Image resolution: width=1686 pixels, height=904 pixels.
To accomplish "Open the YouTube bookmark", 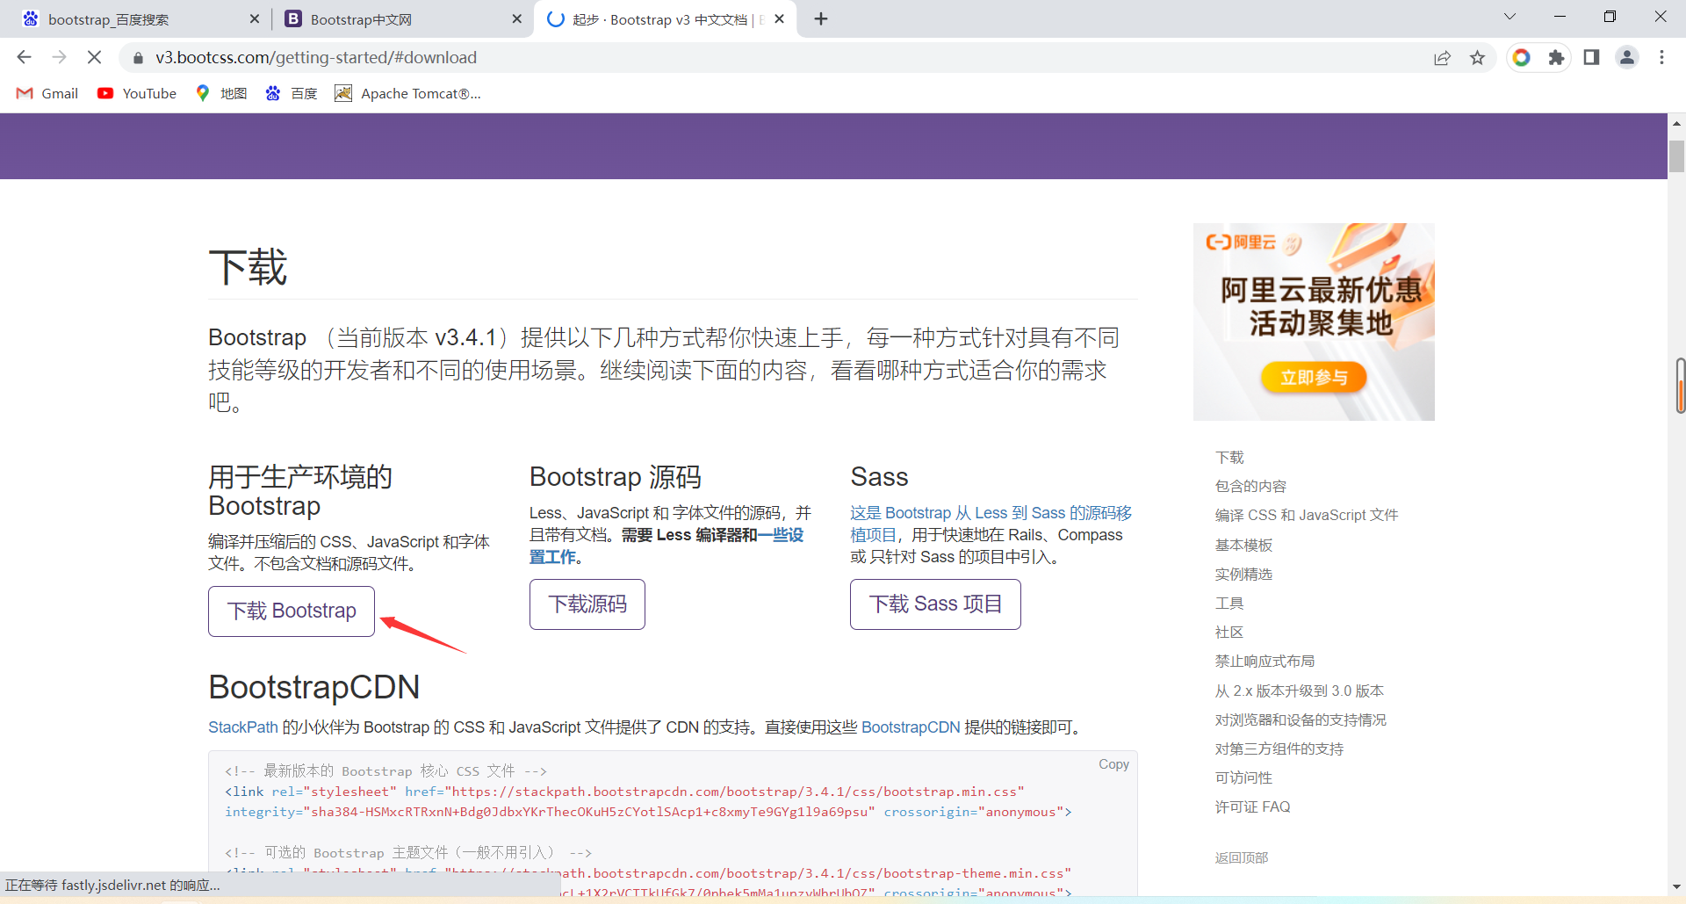I will click(x=137, y=93).
